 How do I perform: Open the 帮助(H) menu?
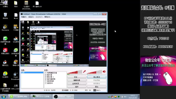47,17
